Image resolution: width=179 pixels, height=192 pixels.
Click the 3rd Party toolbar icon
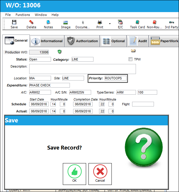(172, 22)
